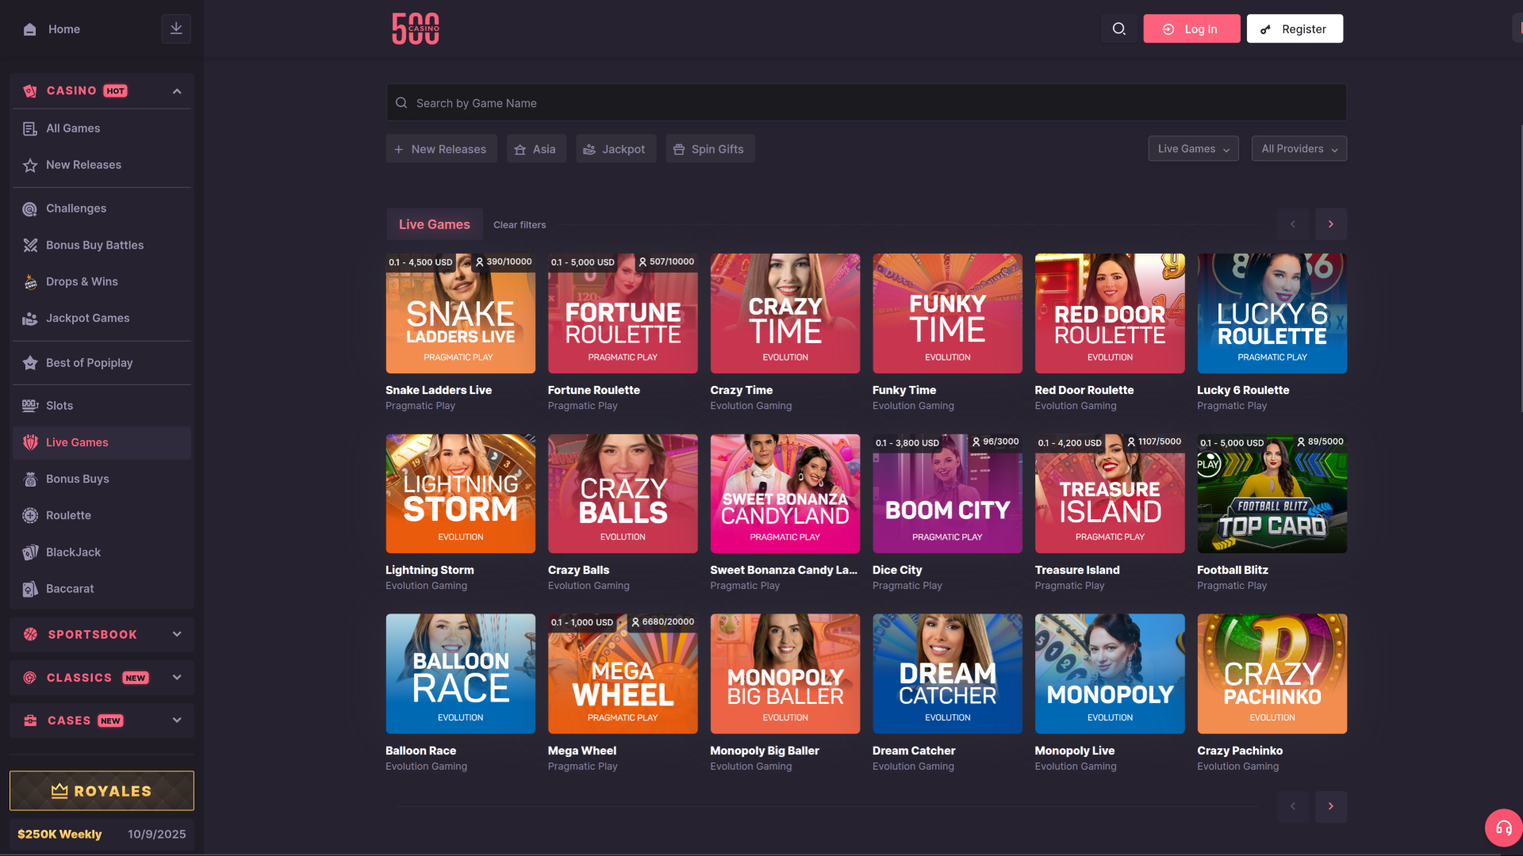
Task: Click the Home icon in sidebar
Action: point(30,29)
